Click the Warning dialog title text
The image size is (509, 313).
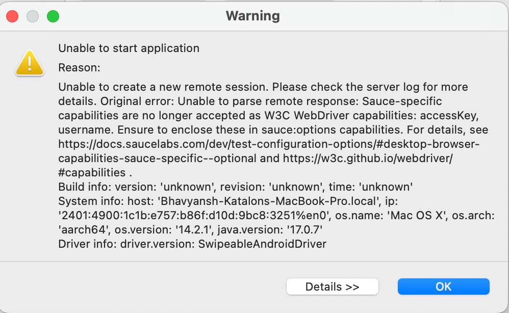[x=253, y=16]
